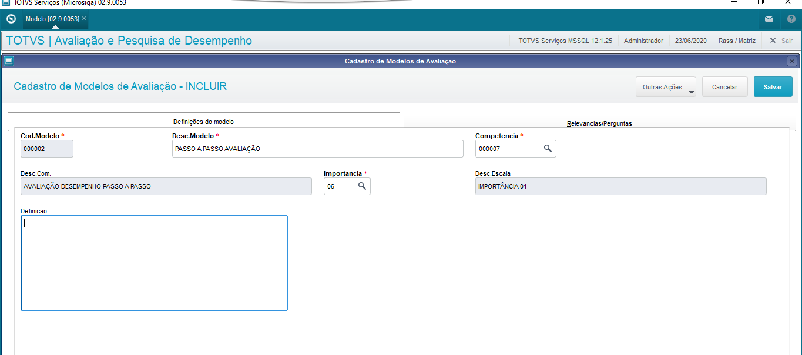Click into the Desc.Modelo field
The width and height of the screenshot is (802, 355).
tap(318, 149)
